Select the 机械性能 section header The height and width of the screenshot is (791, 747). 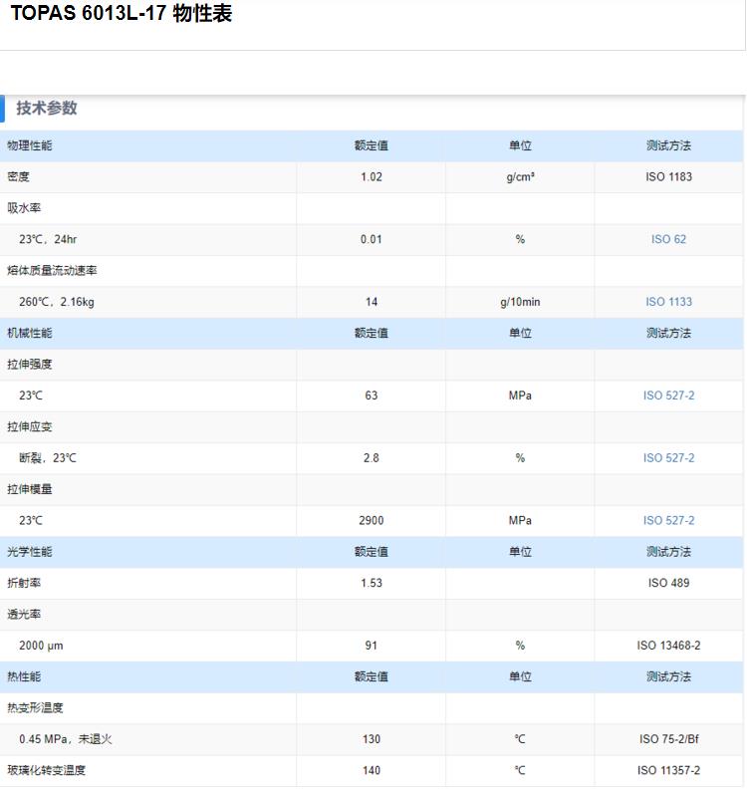[x=30, y=333]
